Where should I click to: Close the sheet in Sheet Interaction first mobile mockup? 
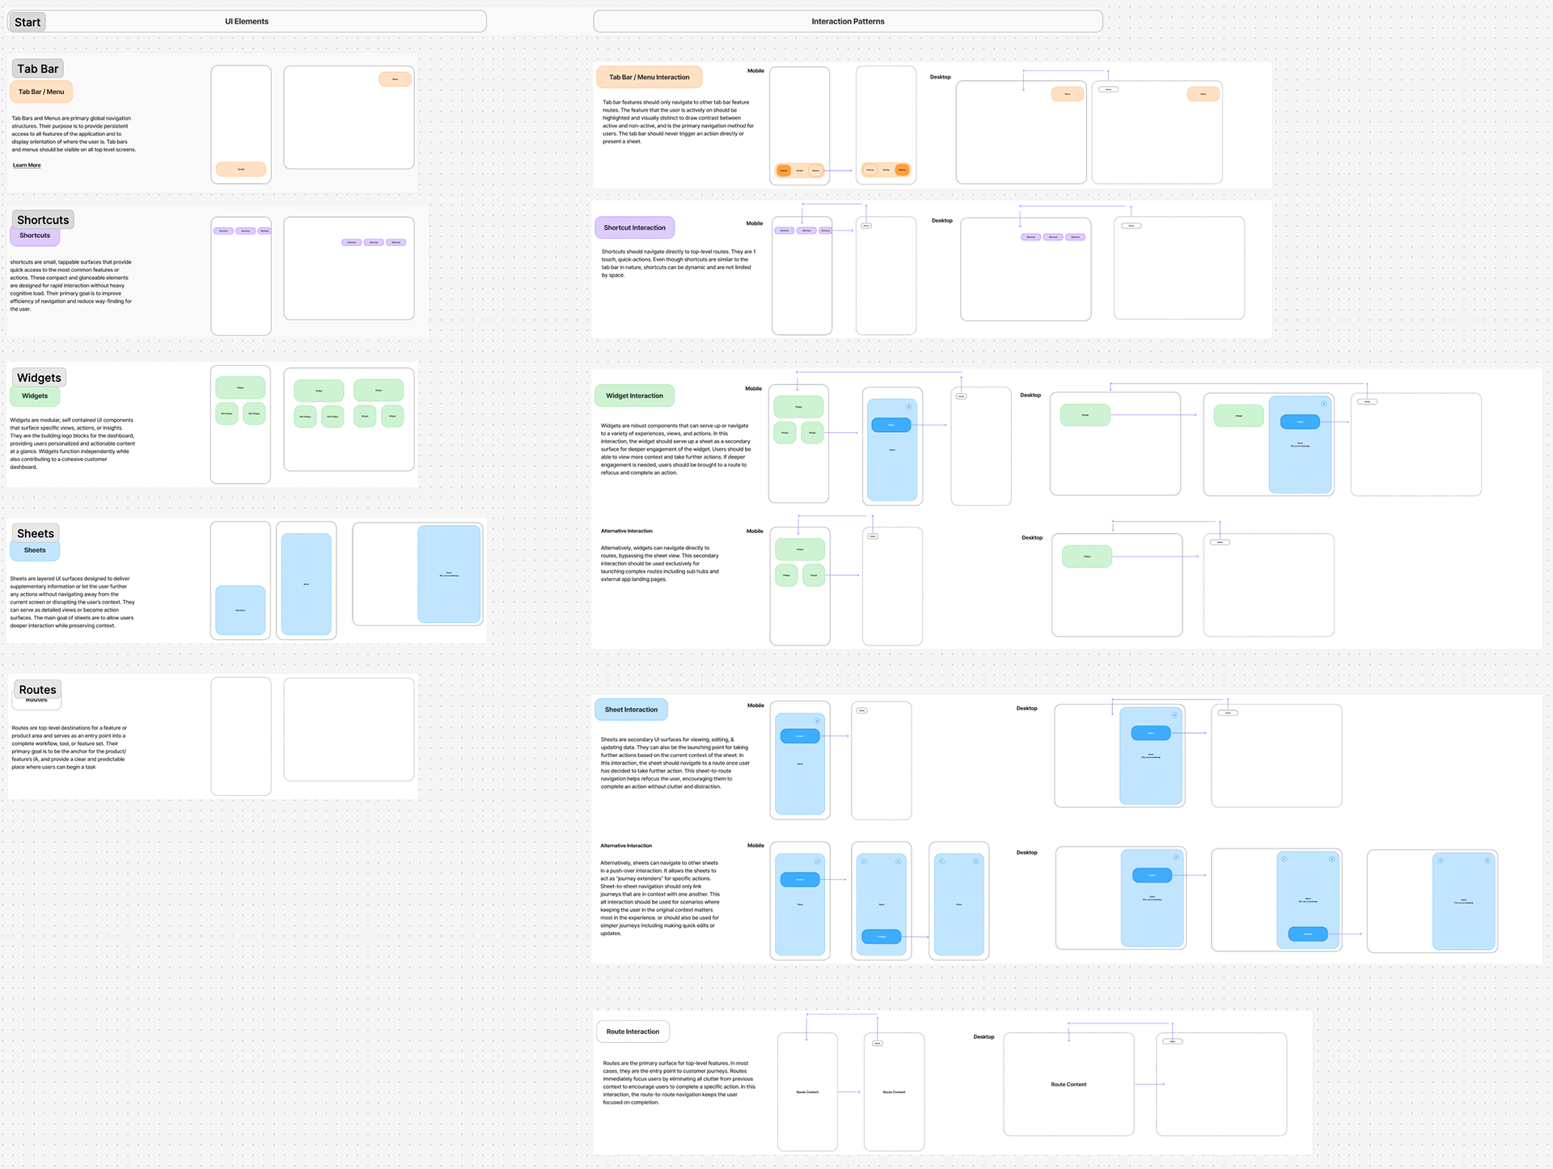coord(817,721)
